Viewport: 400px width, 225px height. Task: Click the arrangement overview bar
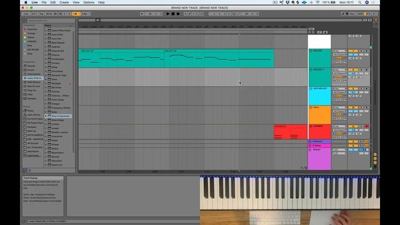point(220,20)
